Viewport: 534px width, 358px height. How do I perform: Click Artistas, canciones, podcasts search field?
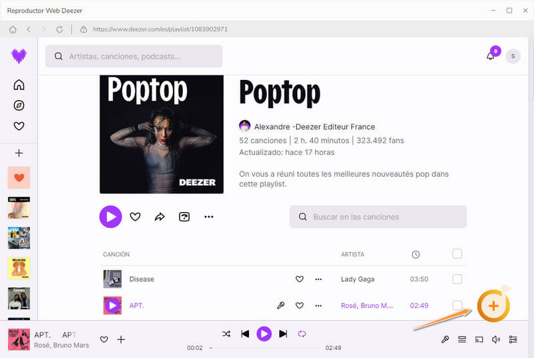[x=134, y=57]
